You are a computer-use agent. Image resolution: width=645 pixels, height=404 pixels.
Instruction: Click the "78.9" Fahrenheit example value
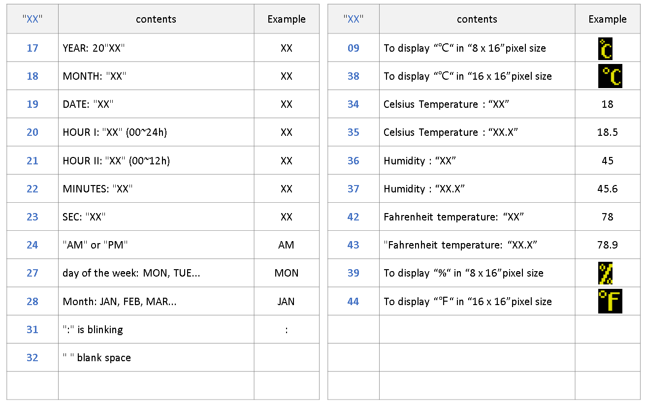608,245
